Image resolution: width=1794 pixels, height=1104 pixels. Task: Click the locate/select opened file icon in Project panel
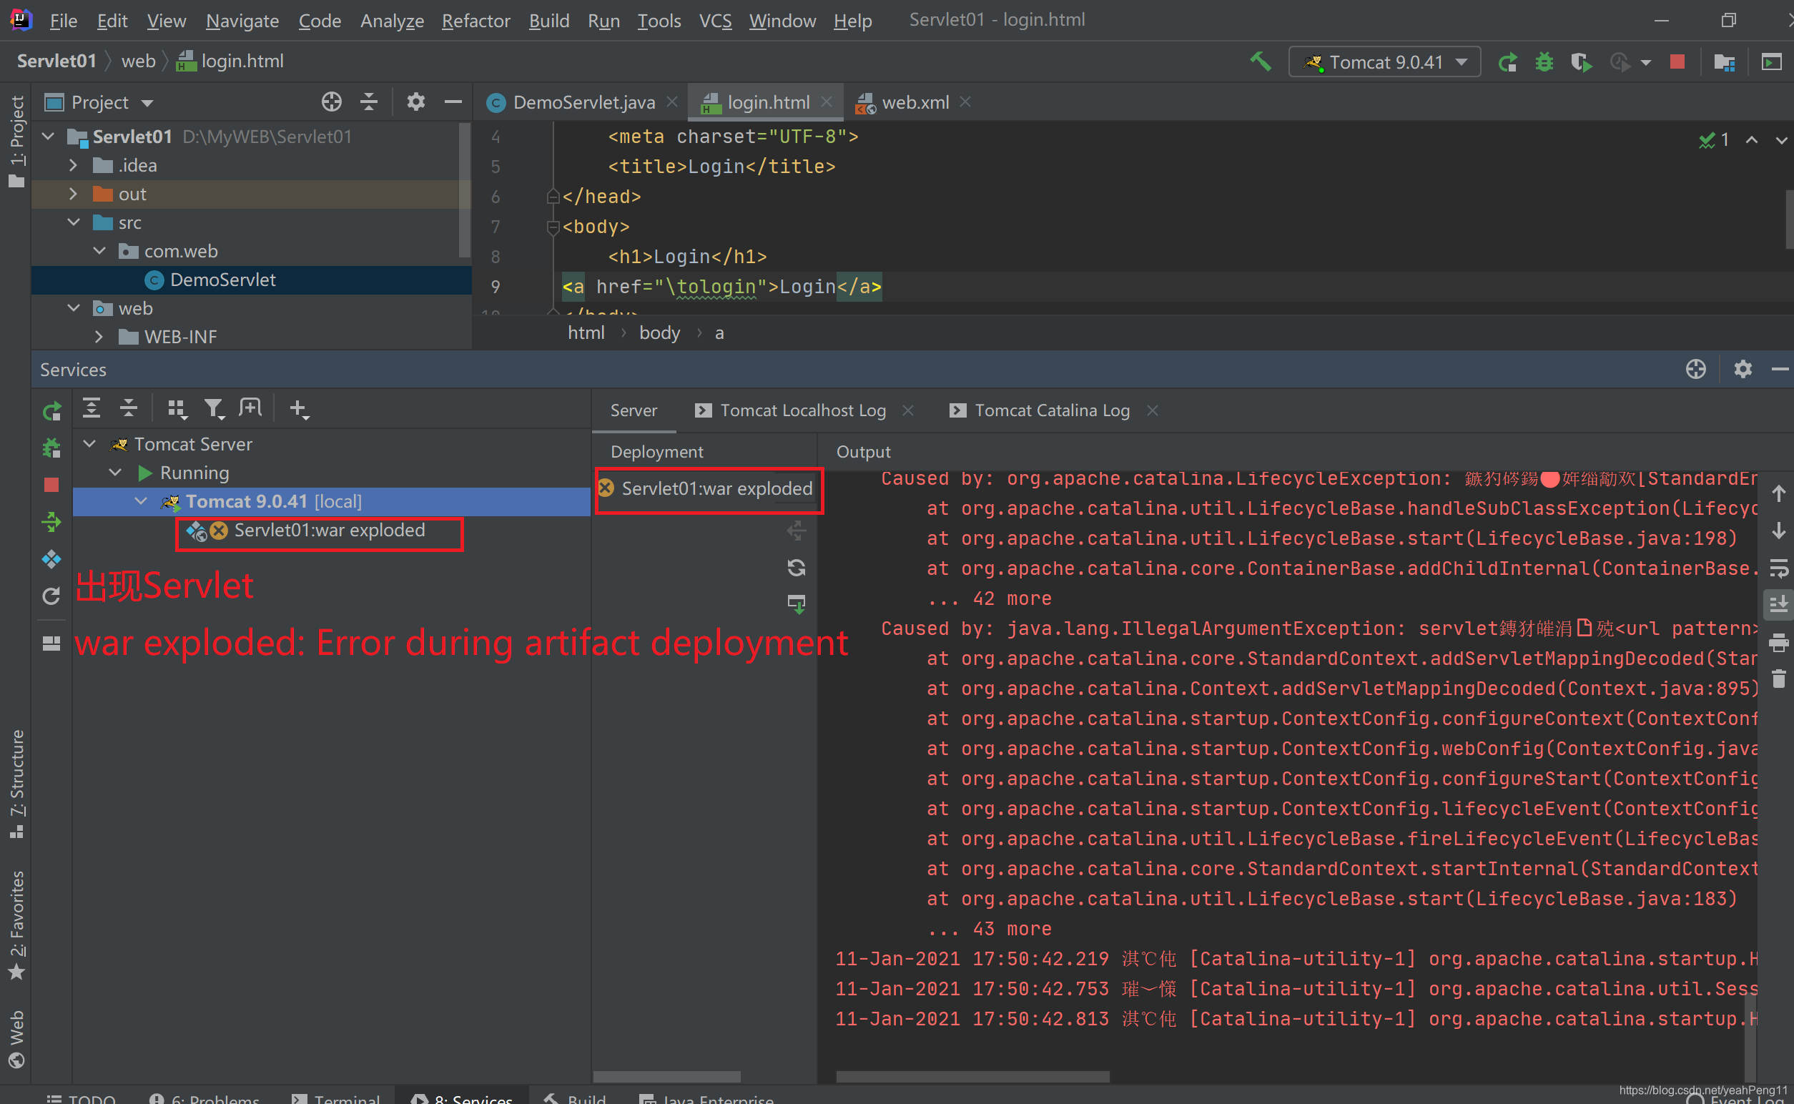tap(332, 102)
